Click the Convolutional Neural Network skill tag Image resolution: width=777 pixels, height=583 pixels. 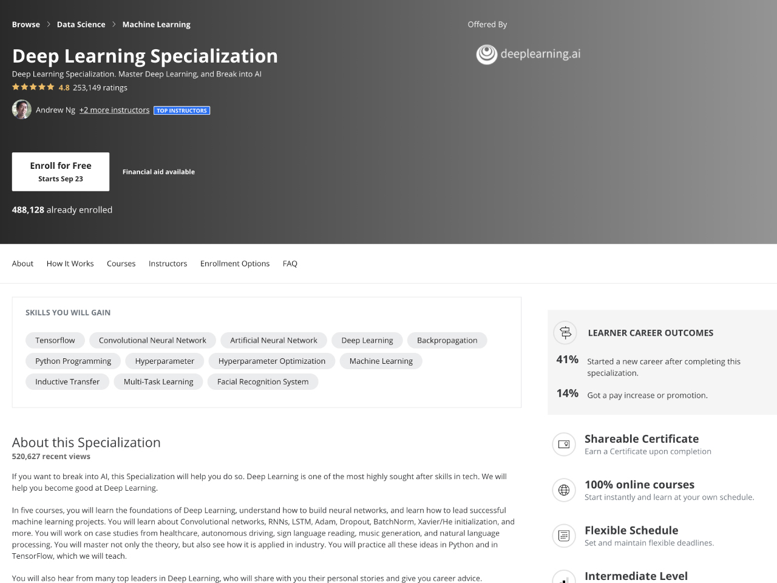[152, 340]
